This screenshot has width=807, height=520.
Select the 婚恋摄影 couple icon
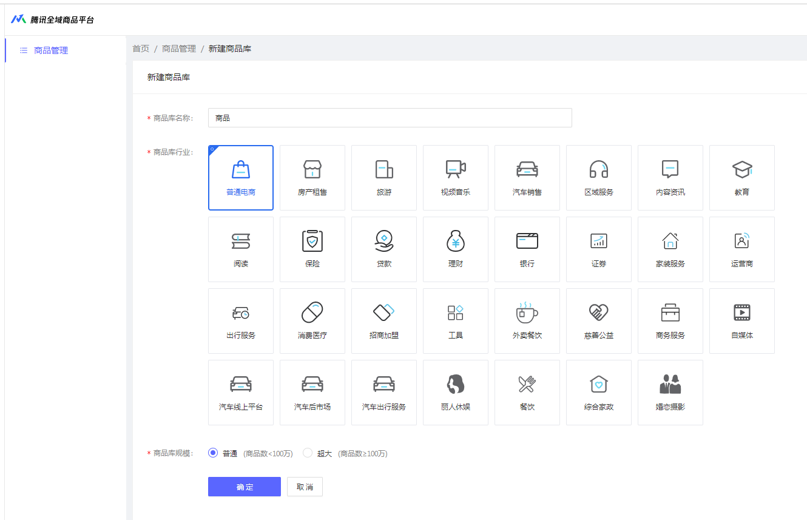[x=670, y=384]
